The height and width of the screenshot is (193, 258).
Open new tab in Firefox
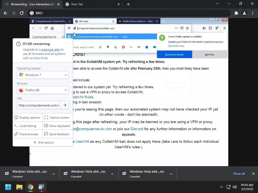[164, 21]
